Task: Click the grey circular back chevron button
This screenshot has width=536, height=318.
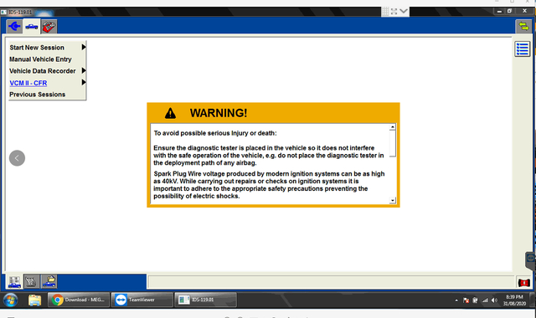Action: (x=17, y=158)
